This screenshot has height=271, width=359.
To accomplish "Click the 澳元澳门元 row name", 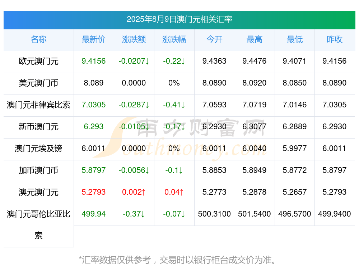I will (x=38, y=192).
